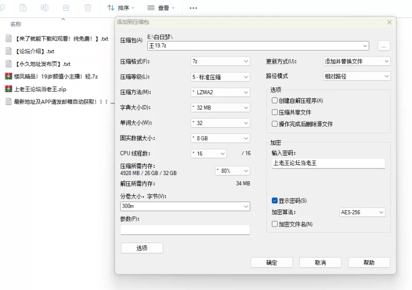Expand the 压缩等级 dropdown

click(220, 77)
